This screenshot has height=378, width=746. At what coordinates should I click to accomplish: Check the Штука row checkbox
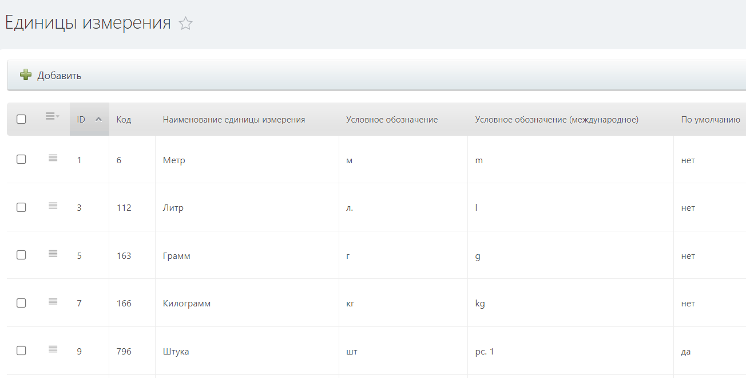click(x=21, y=351)
